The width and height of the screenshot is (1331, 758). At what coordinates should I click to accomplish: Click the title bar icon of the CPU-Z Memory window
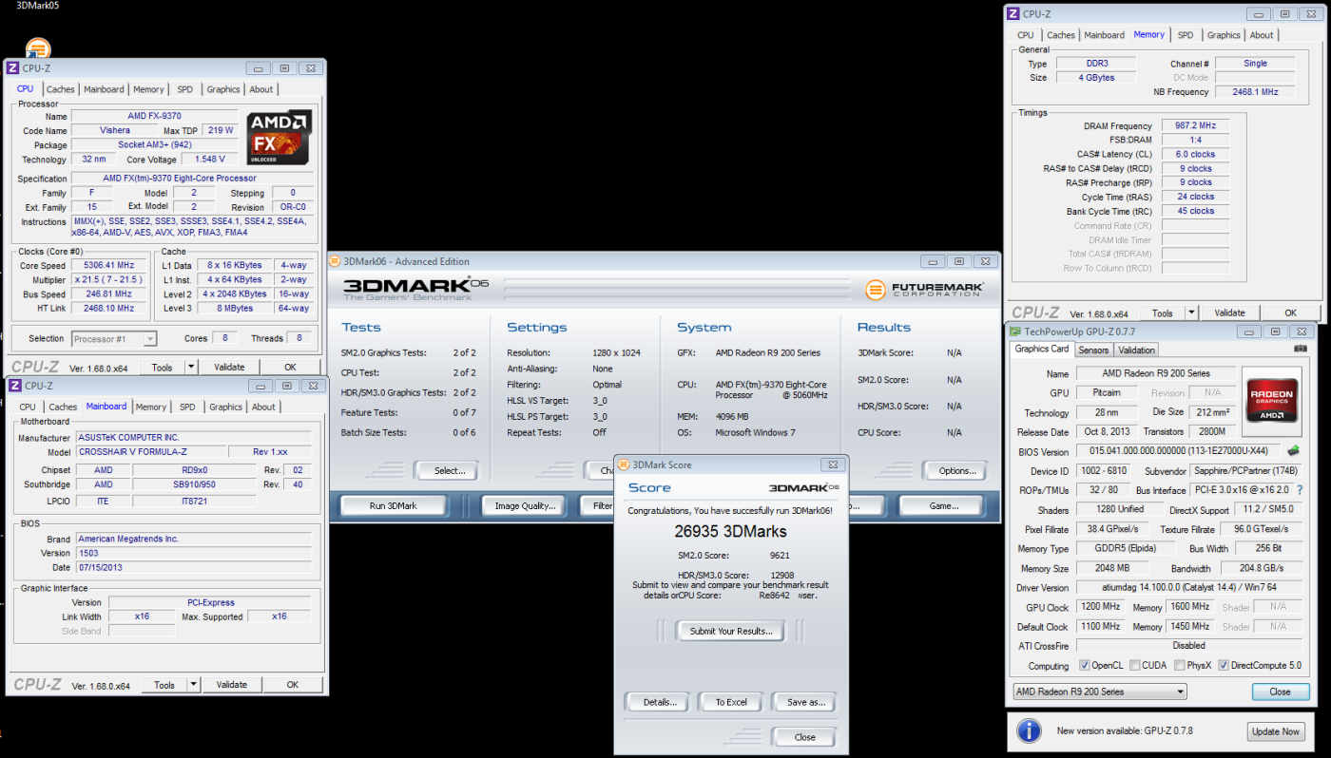point(1013,13)
